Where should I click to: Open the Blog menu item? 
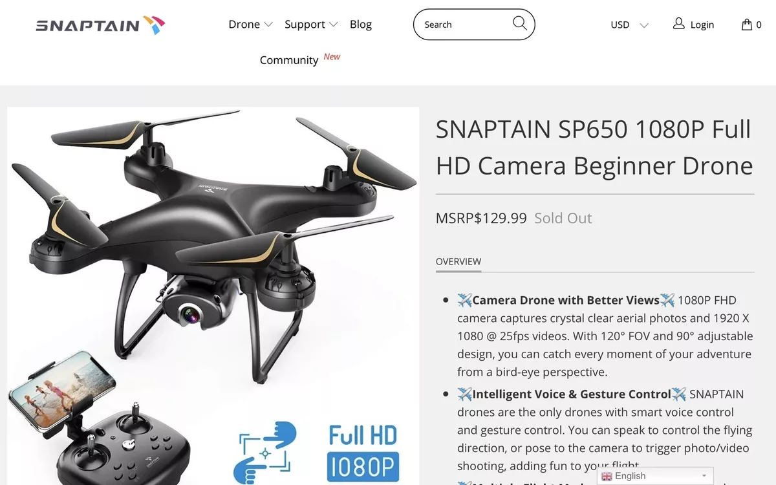pyautogui.click(x=361, y=25)
